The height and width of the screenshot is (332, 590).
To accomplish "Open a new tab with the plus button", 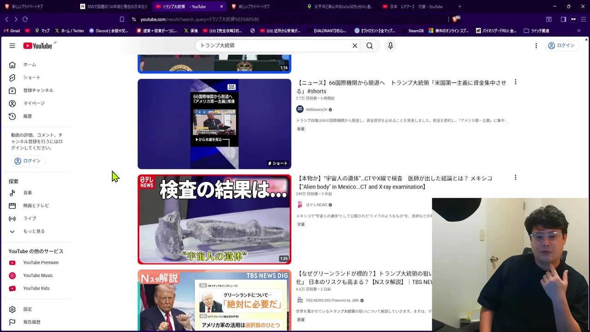I will (x=460, y=6).
